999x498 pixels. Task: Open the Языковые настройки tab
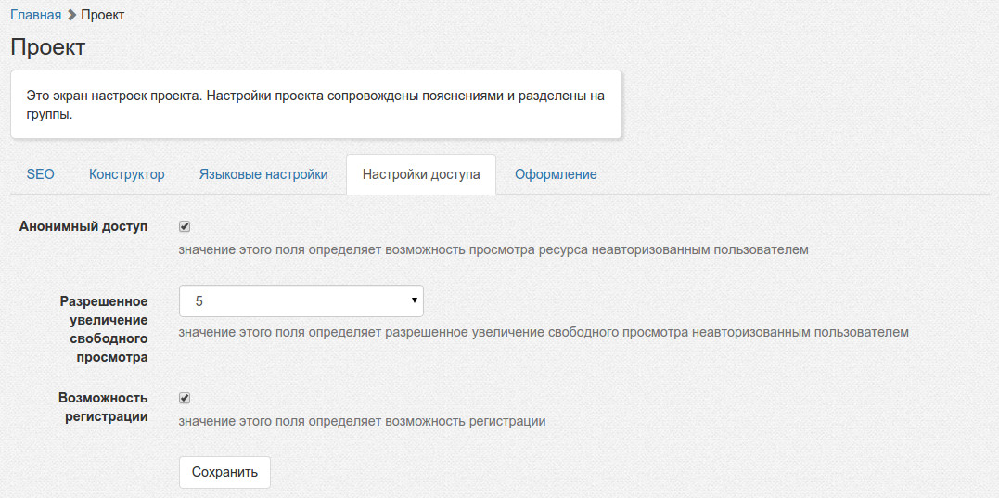pyautogui.click(x=263, y=174)
